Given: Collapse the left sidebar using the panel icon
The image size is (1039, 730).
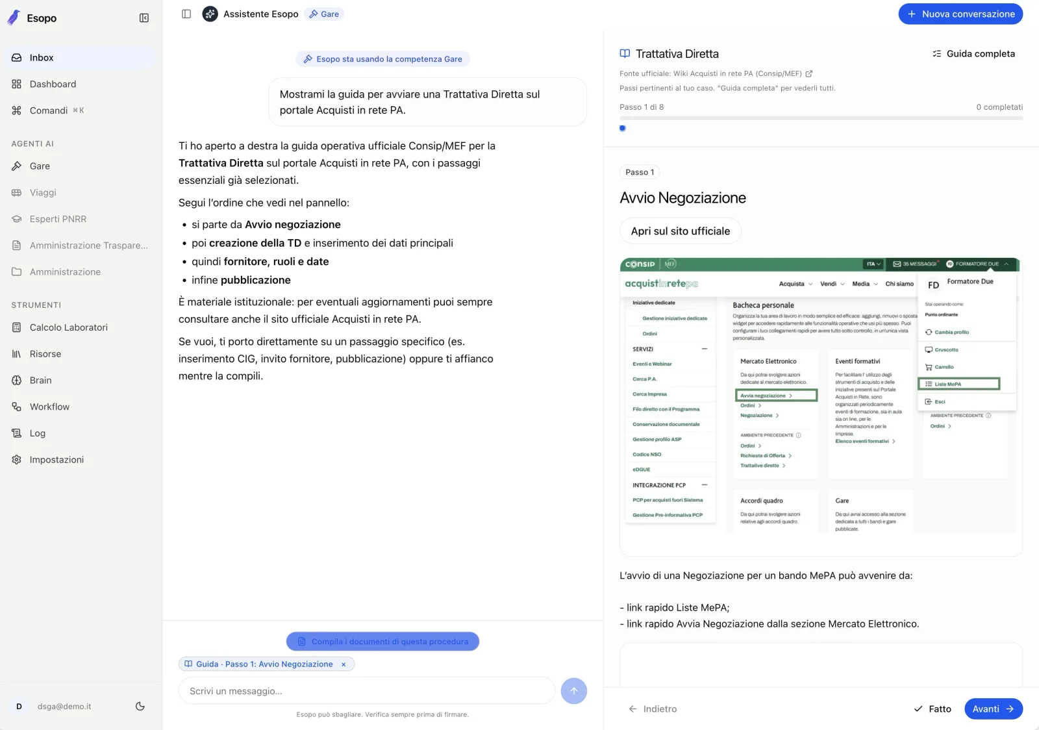Looking at the screenshot, I should pos(144,18).
